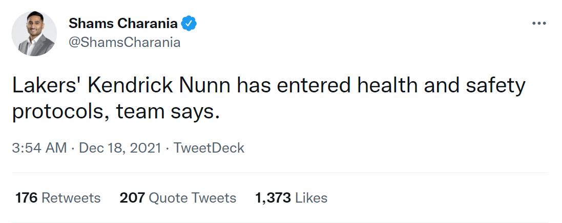The height and width of the screenshot is (223, 562).
Task: View the 1,373 Likes list
Action: pos(291,197)
